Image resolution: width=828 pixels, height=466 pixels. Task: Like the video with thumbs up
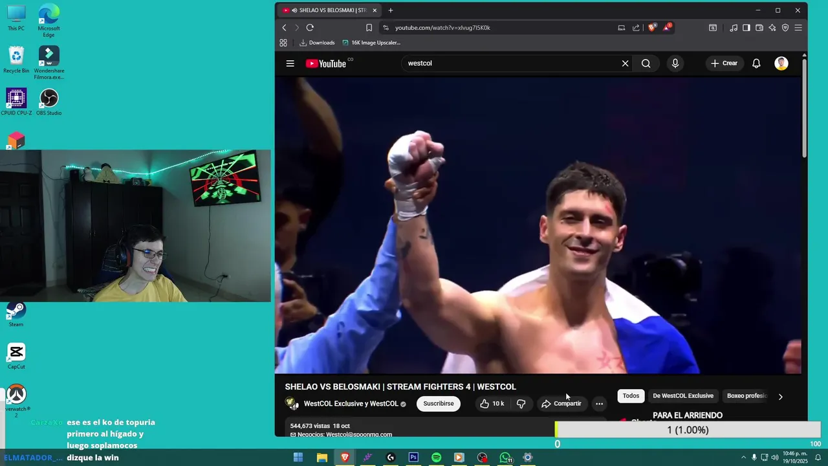tap(492, 403)
